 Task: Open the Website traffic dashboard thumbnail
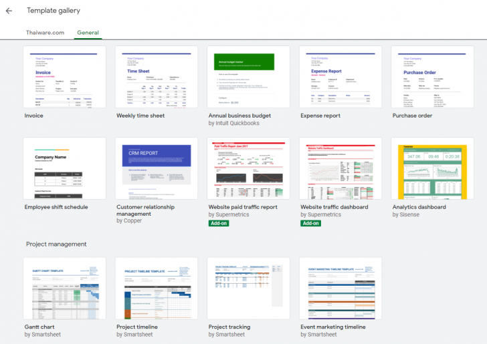tap(340, 168)
